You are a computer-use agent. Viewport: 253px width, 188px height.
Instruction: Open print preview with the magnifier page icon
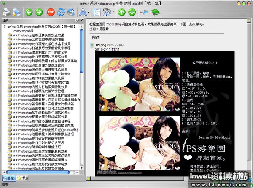pyautogui.click(x=16, y=12)
